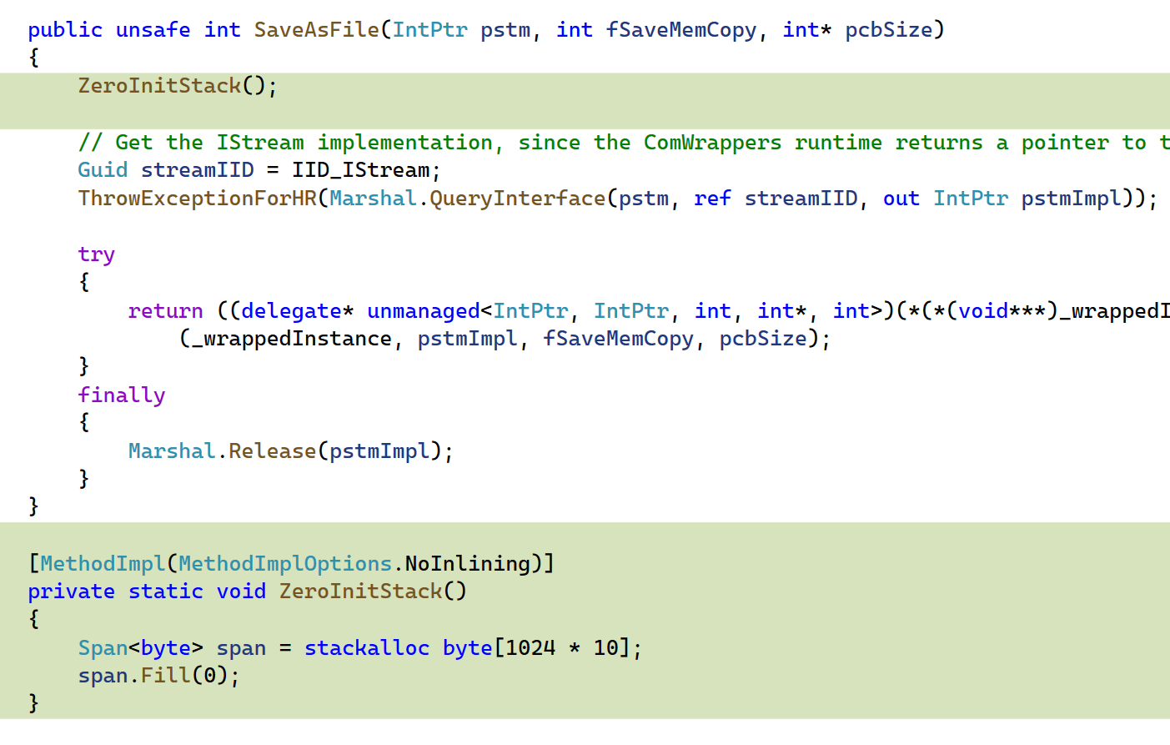Viewport: 1170px width, 745px height.
Task: Select the pcbSize parameter in the SaveAsFile signature
Action: click(889, 30)
